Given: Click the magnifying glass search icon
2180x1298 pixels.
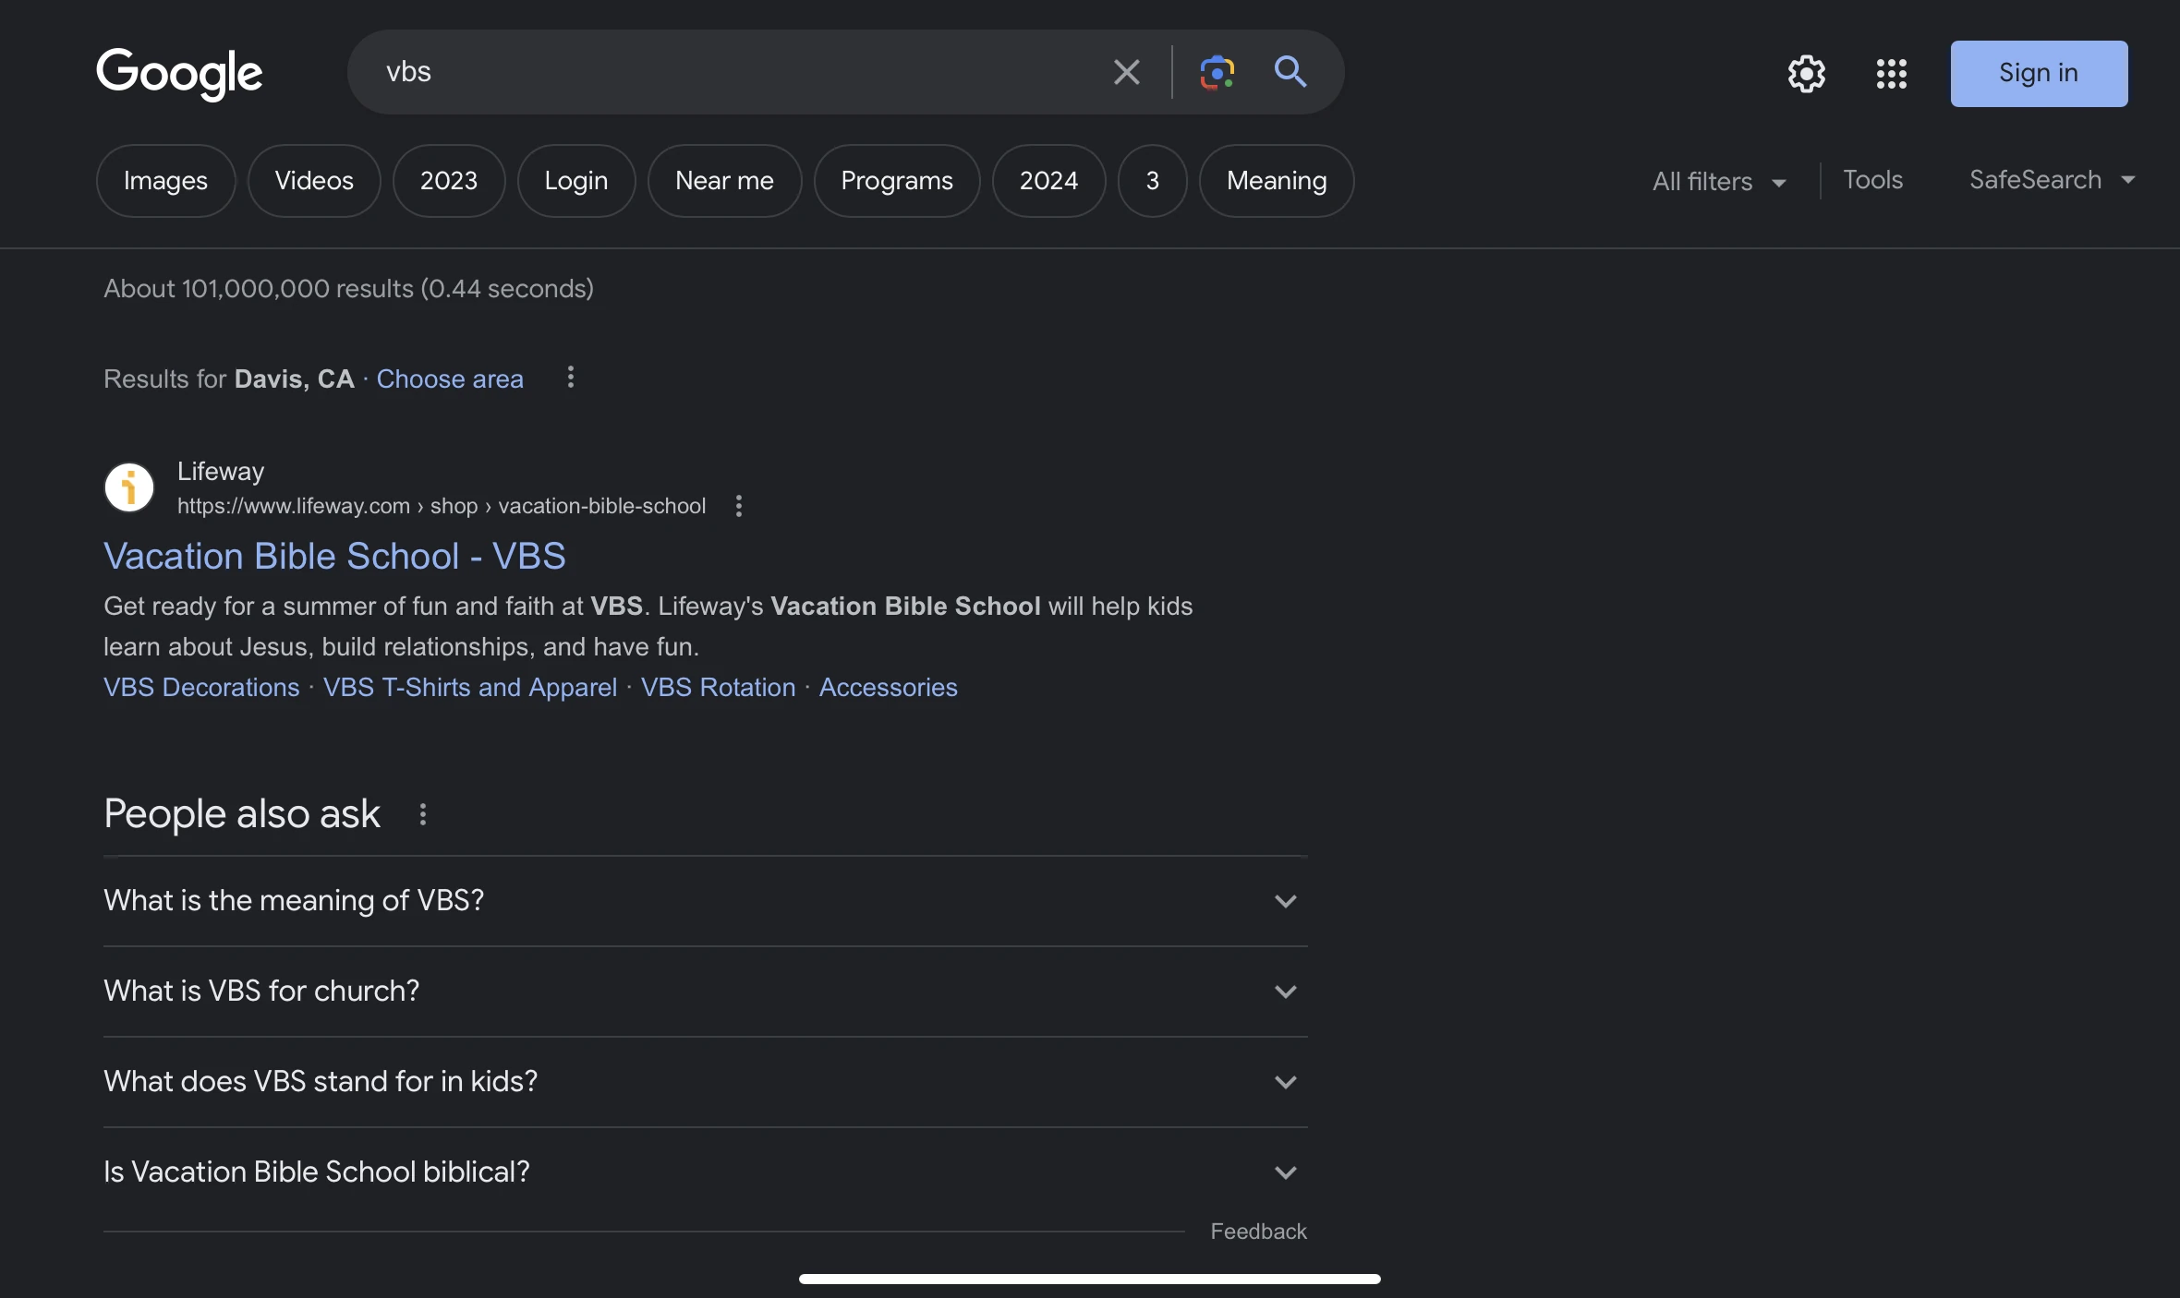Looking at the screenshot, I should point(1290,72).
